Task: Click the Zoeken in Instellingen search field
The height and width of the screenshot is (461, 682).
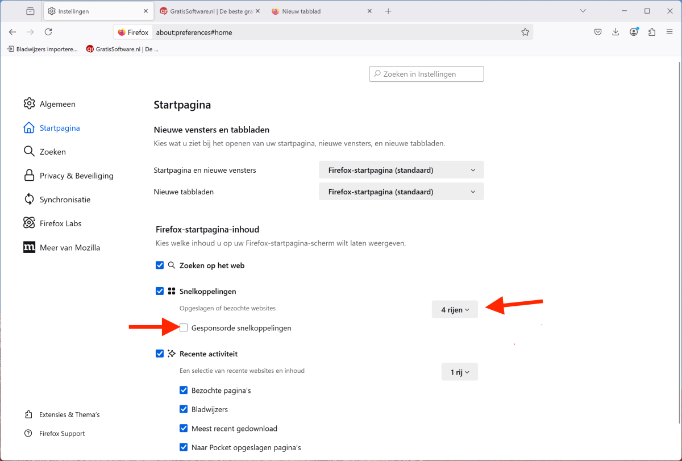Action: [x=426, y=74]
